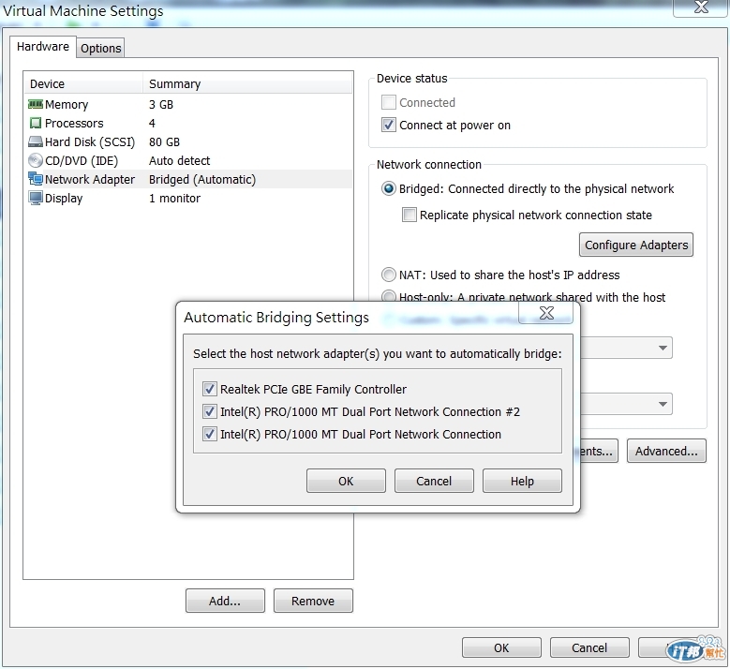Click Cancel in Virtual Machine Settings
The width and height of the screenshot is (730, 669).
(x=589, y=648)
